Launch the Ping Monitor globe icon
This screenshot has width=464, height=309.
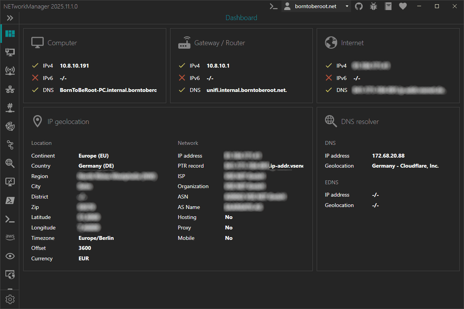[x=10, y=126]
